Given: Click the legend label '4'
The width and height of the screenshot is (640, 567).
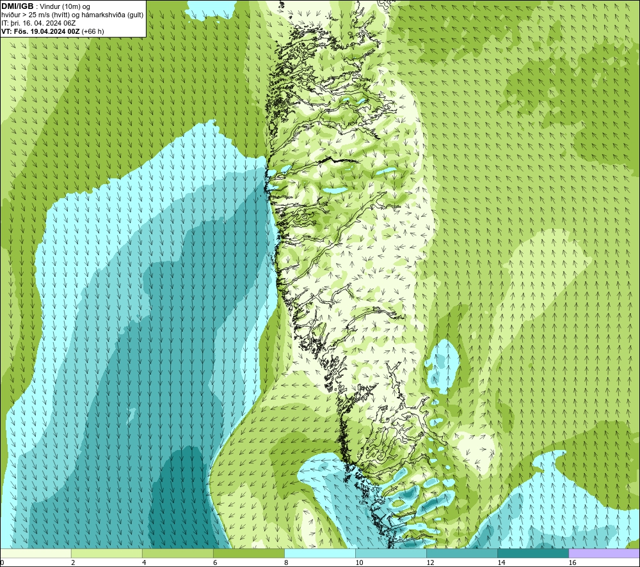Looking at the screenshot, I should 144,563.
